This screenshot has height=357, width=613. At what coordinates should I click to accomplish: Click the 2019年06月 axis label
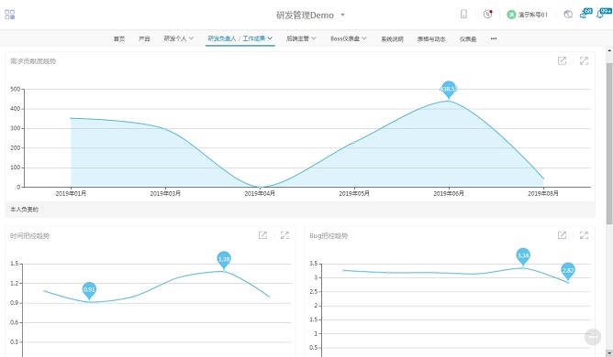(x=449, y=193)
